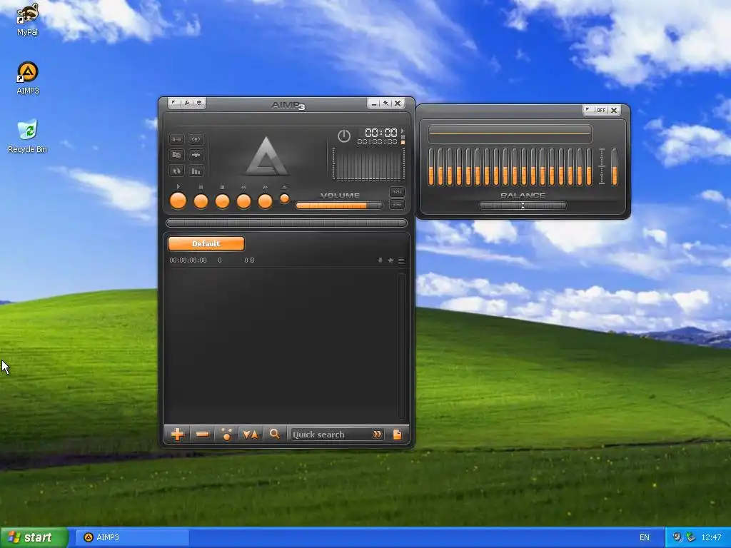Open the audio library button

[x=177, y=155]
